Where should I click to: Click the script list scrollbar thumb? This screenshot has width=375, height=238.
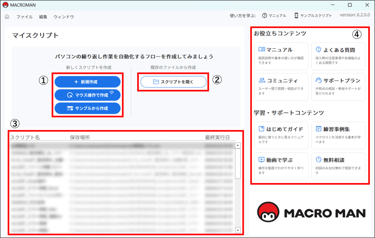[238, 164]
